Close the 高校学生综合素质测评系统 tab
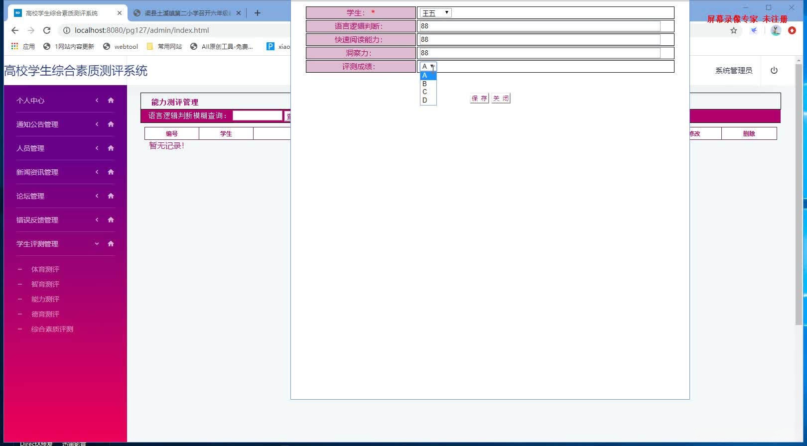The width and height of the screenshot is (807, 446). pos(120,13)
